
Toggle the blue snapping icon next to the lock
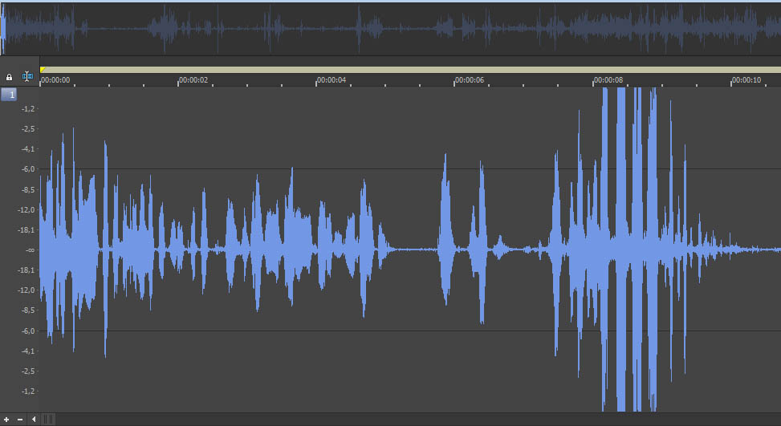click(27, 77)
